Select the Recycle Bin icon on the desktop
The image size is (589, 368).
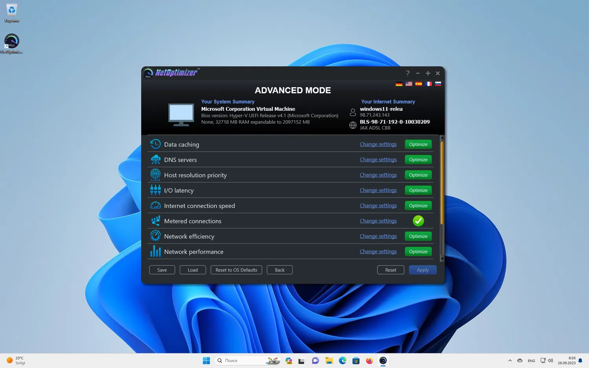coord(12,13)
